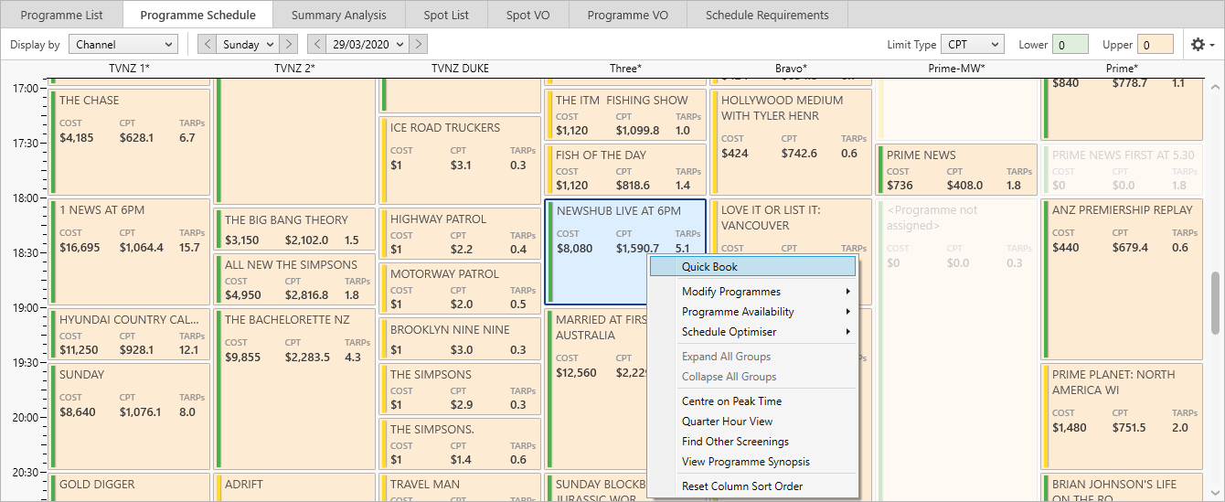Open the Limit Type CPT dropdown
Image resolution: width=1225 pixels, height=502 pixels.
coord(972,44)
